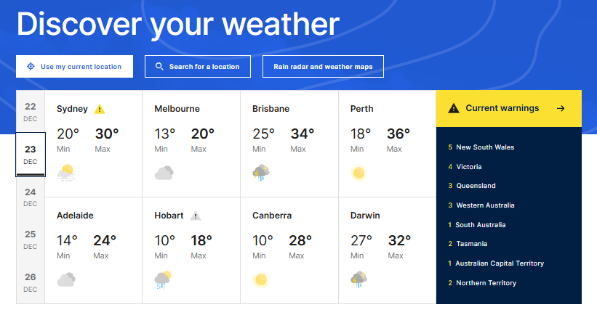Image resolution: width=597 pixels, height=315 pixels.
Task: Open Rain radar and weather maps
Action: pos(323,67)
